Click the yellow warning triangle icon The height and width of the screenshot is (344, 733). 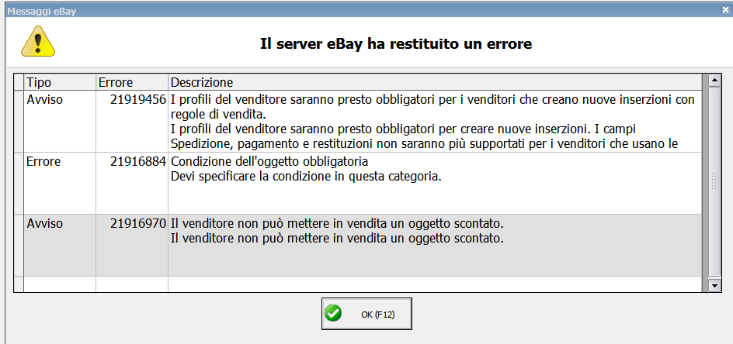click(x=38, y=42)
